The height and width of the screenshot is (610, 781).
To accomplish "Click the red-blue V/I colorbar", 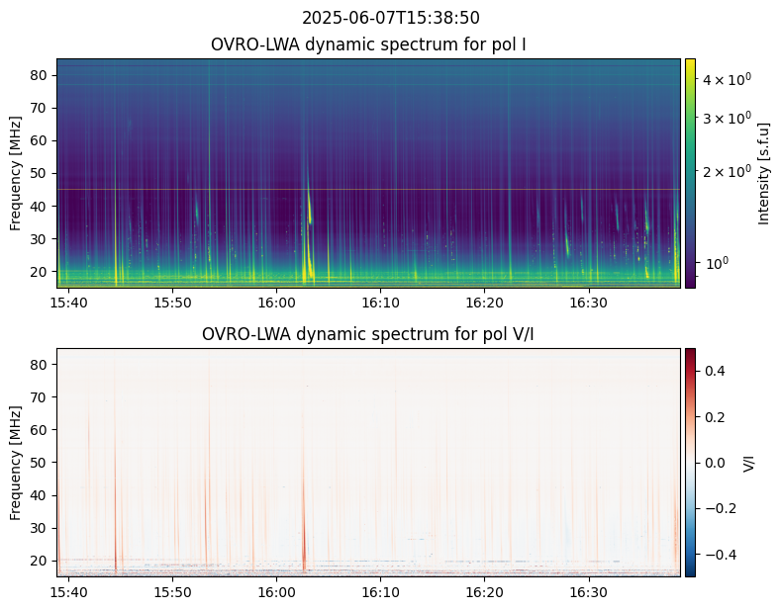I will [x=690, y=462].
